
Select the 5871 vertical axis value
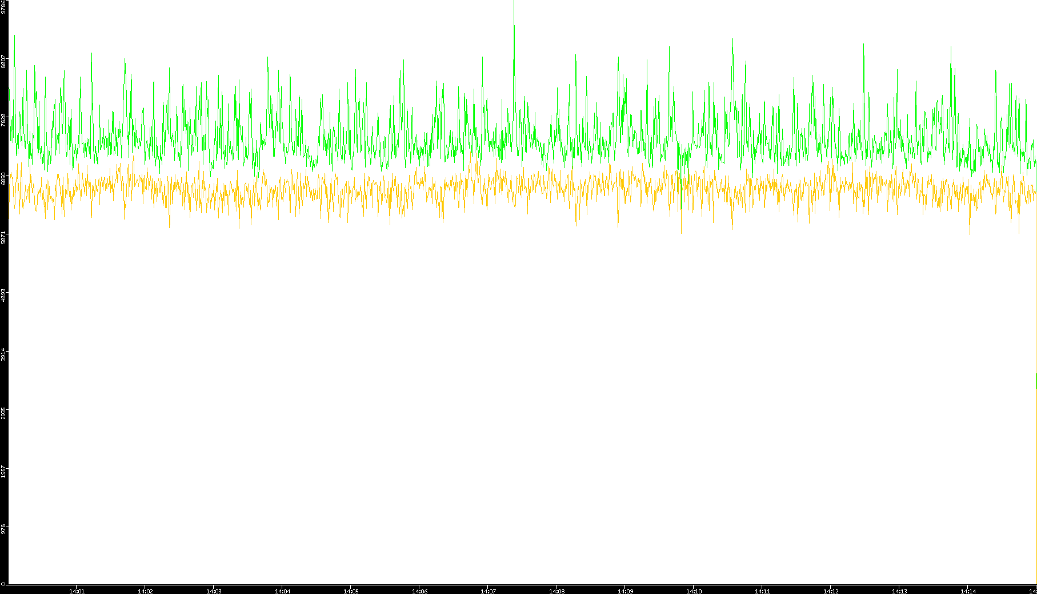pyautogui.click(x=3, y=237)
